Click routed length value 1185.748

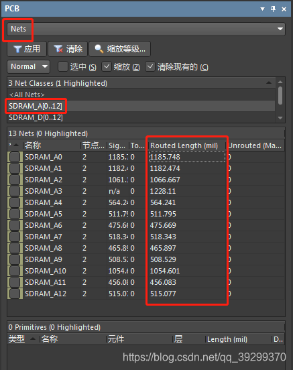[x=165, y=157]
